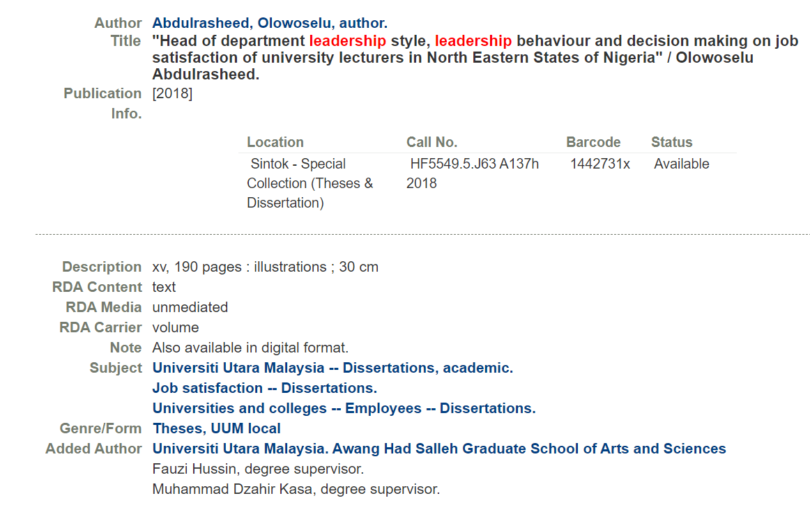Click the Status column header

tap(671, 142)
